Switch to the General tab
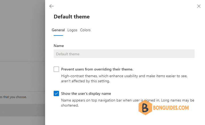The image size is (205, 125). pyautogui.click(x=58, y=30)
